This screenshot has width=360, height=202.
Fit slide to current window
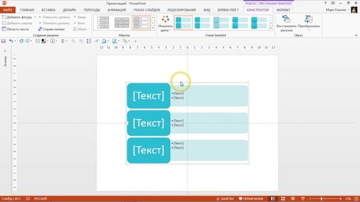click(x=356, y=199)
